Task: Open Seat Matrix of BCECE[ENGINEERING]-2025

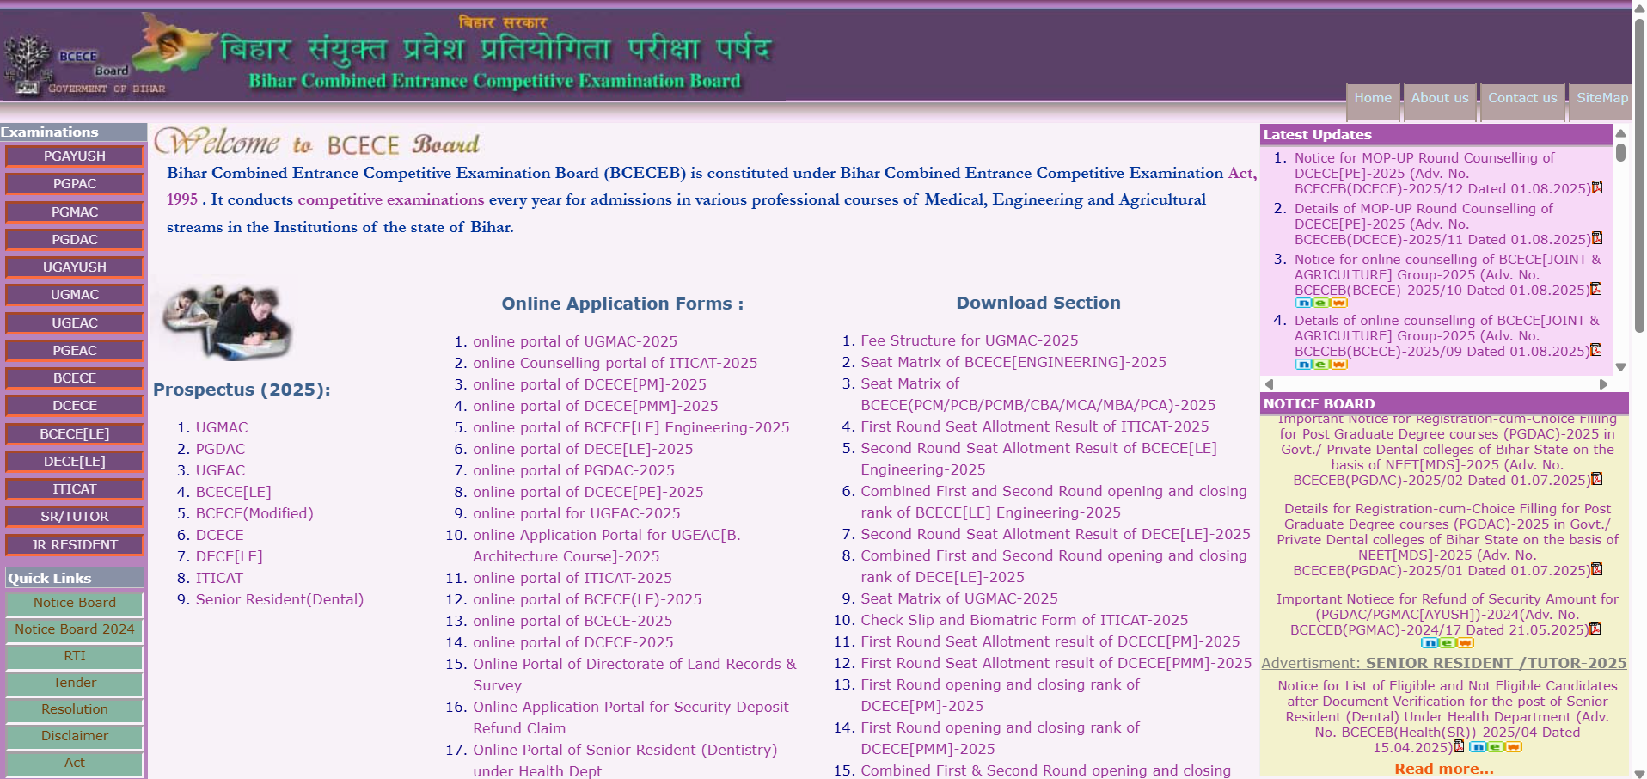Action: [x=1013, y=362]
